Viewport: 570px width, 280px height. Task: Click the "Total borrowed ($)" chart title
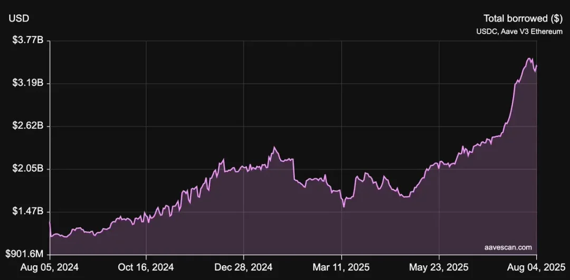[x=522, y=18]
